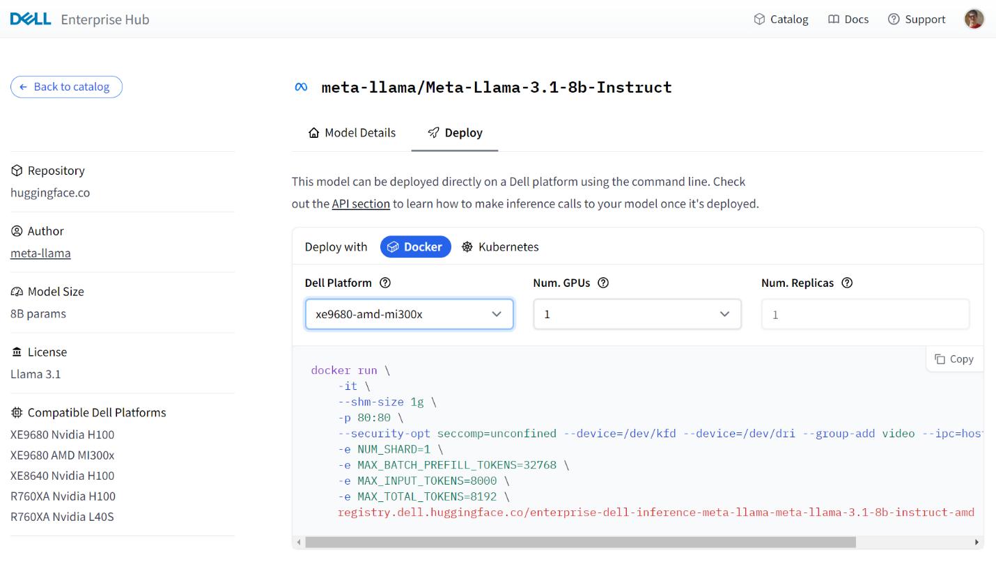The height and width of the screenshot is (564, 996).
Task: Click the registry.dell.huggingface.co image line
Action: click(656, 512)
